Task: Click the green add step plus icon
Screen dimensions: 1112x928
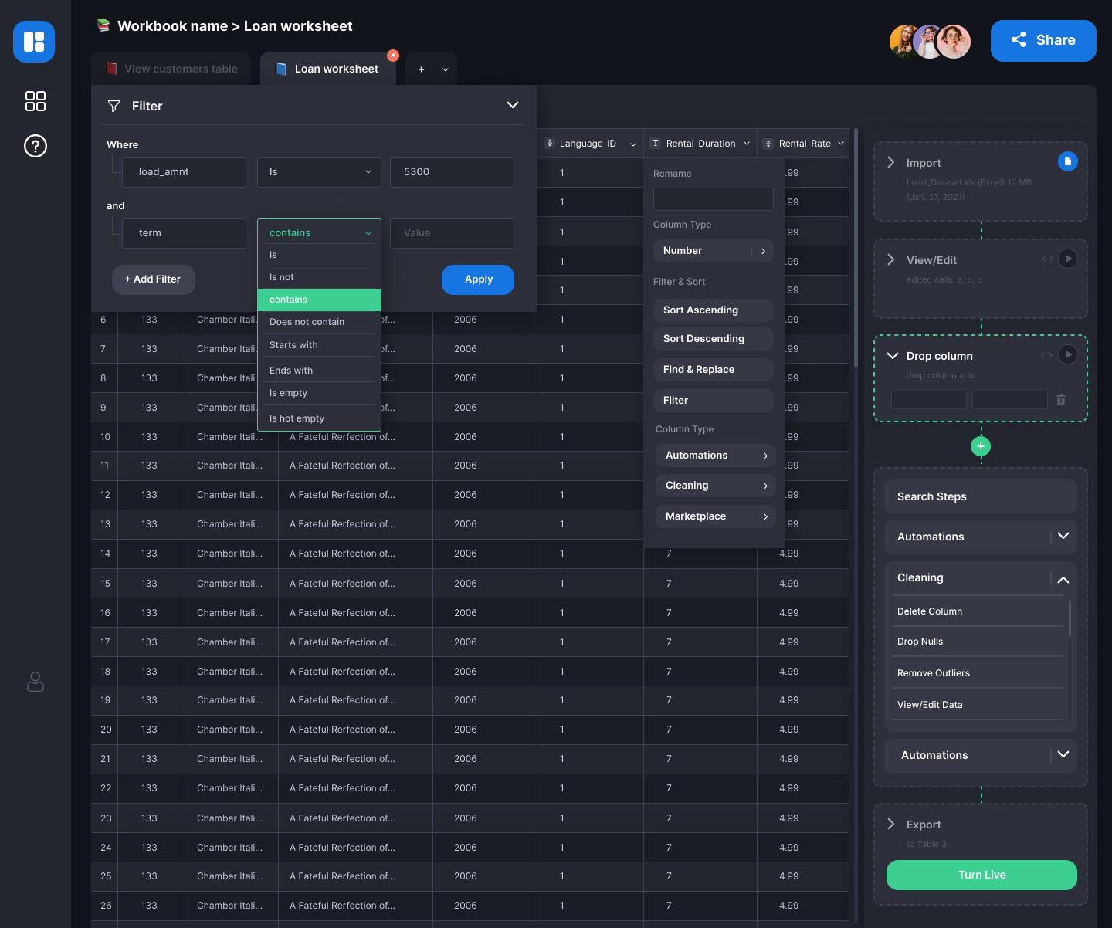Action: click(x=981, y=446)
